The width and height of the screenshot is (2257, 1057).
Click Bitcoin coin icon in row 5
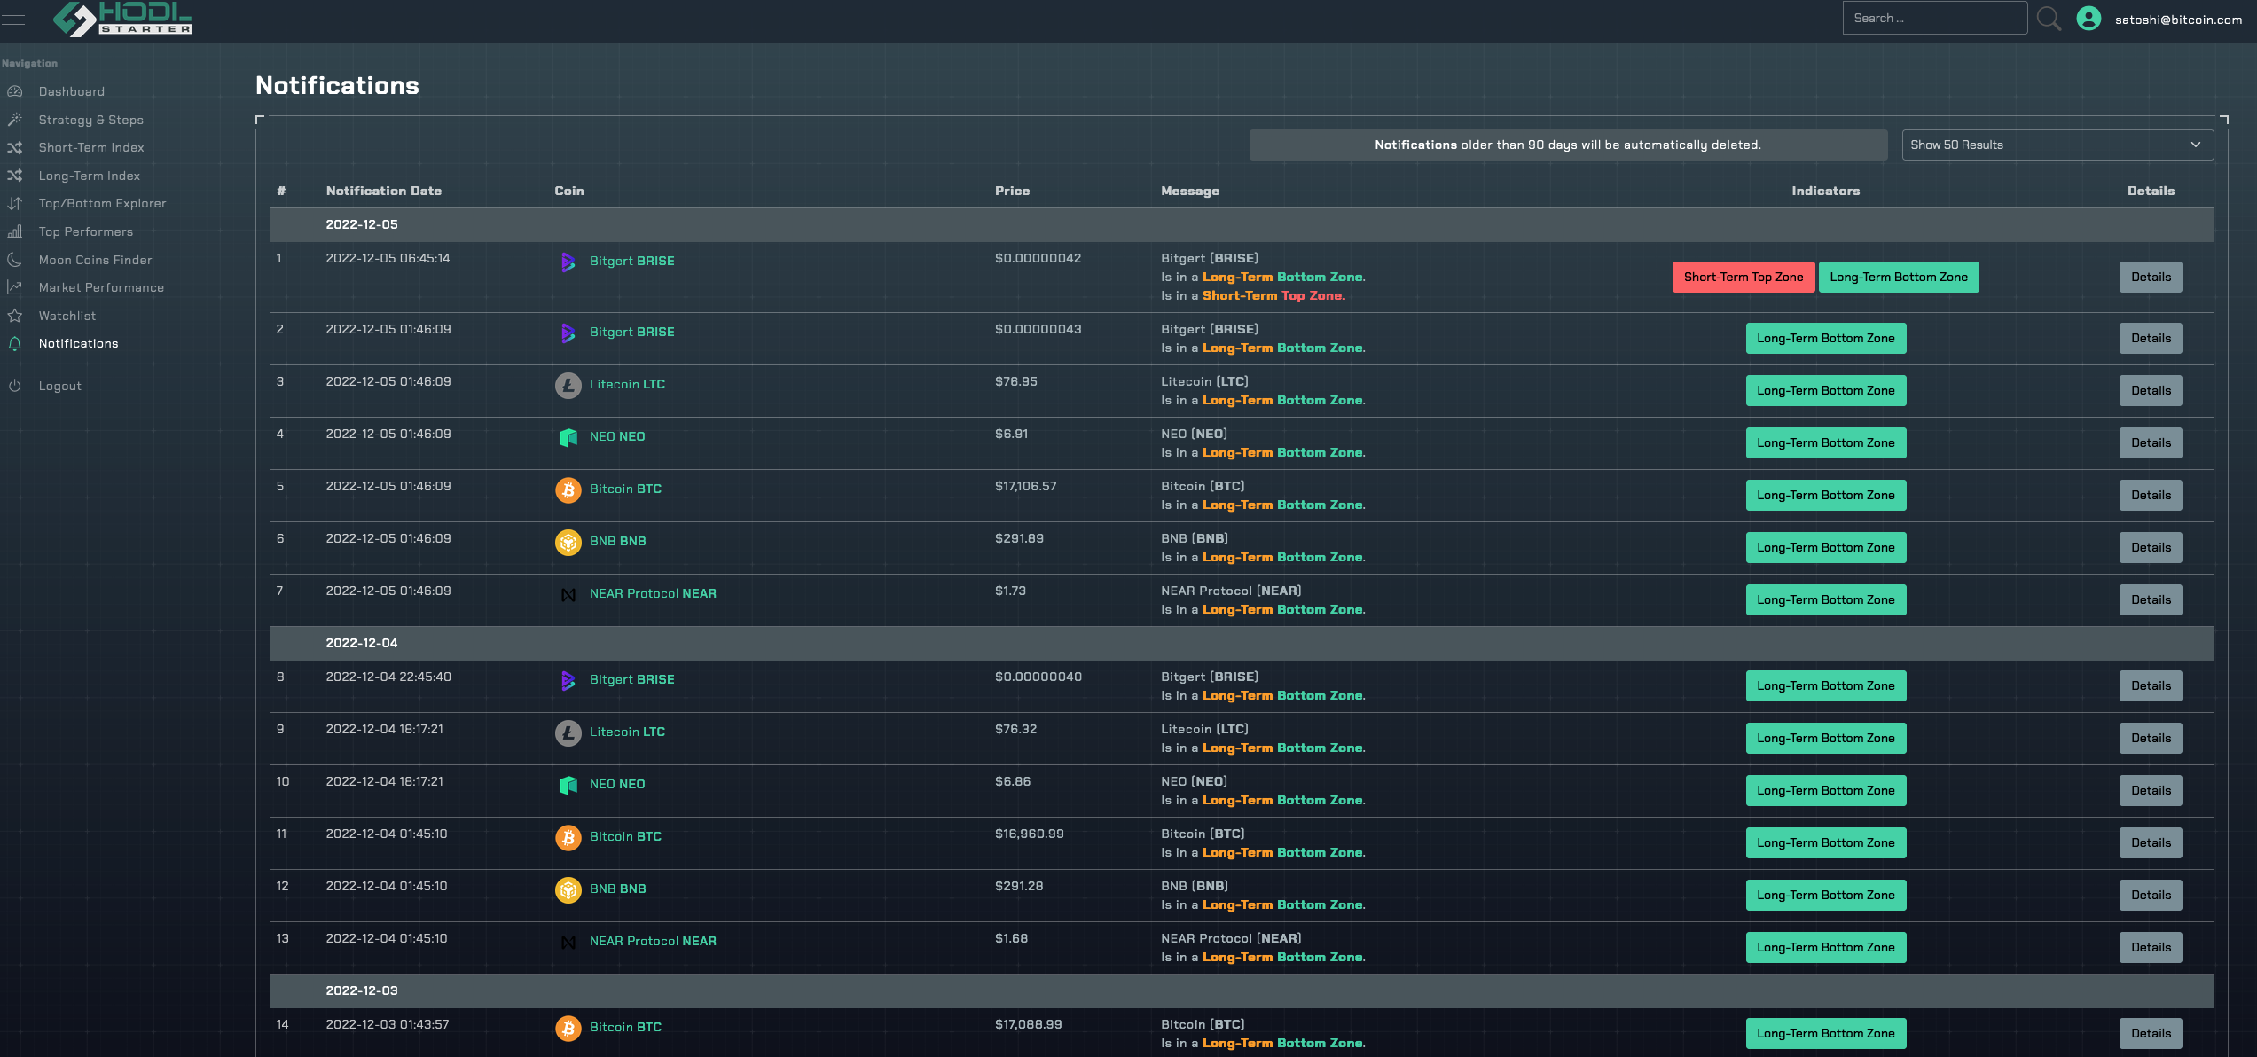[568, 489]
